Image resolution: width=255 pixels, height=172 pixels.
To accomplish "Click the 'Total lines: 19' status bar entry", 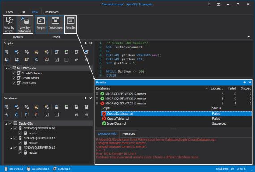I will coord(225,168).
